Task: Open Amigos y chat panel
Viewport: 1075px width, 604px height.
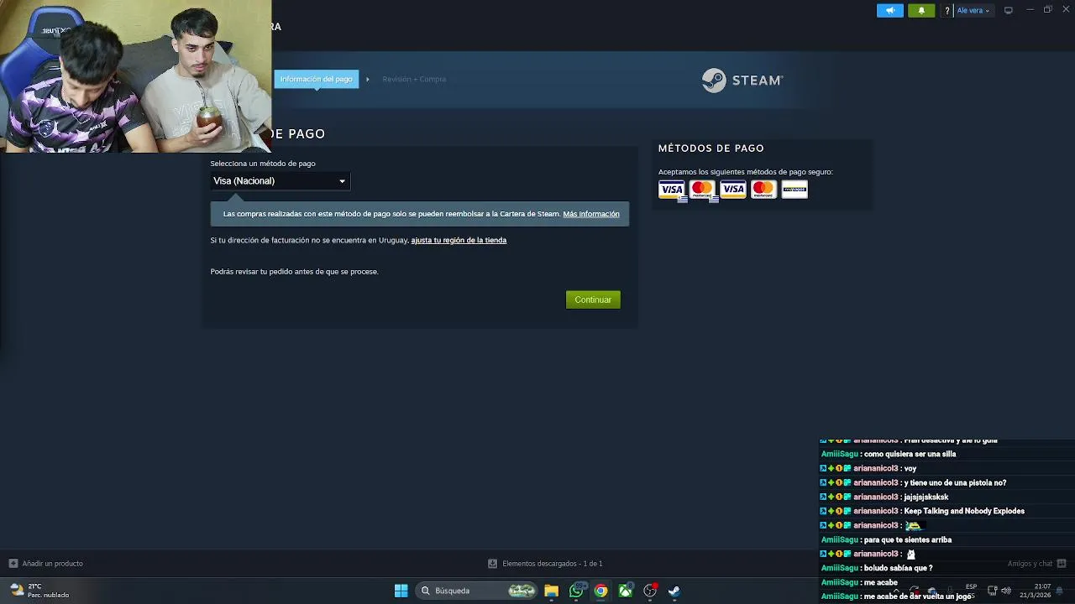Action: (1036, 564)
